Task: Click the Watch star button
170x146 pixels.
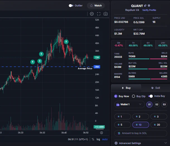Action: pyautogui.click(x=96, y=6)
